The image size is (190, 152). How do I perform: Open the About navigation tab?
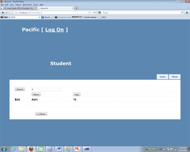tap(175, 77)
